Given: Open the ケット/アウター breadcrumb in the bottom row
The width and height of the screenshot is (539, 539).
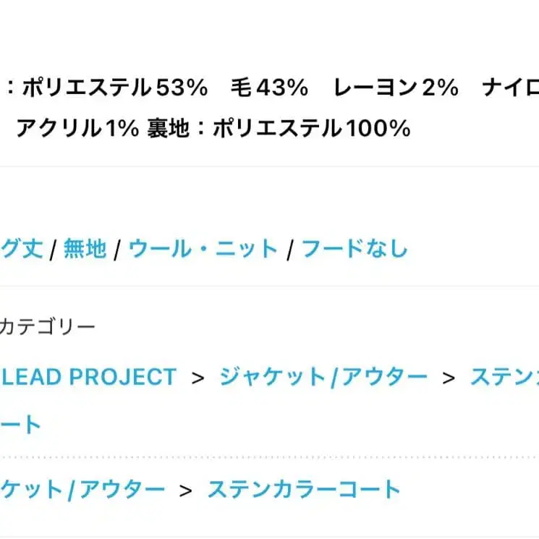Looking at the screenshot, I should pos(82,490).
